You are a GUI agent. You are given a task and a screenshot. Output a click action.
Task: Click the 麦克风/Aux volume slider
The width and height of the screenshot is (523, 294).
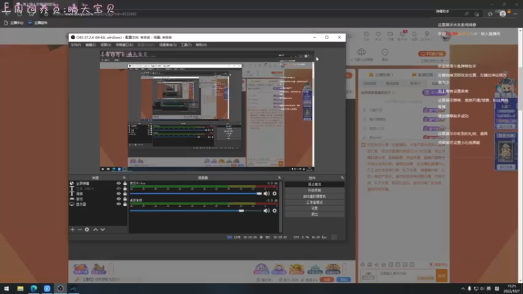coord(195,193)
